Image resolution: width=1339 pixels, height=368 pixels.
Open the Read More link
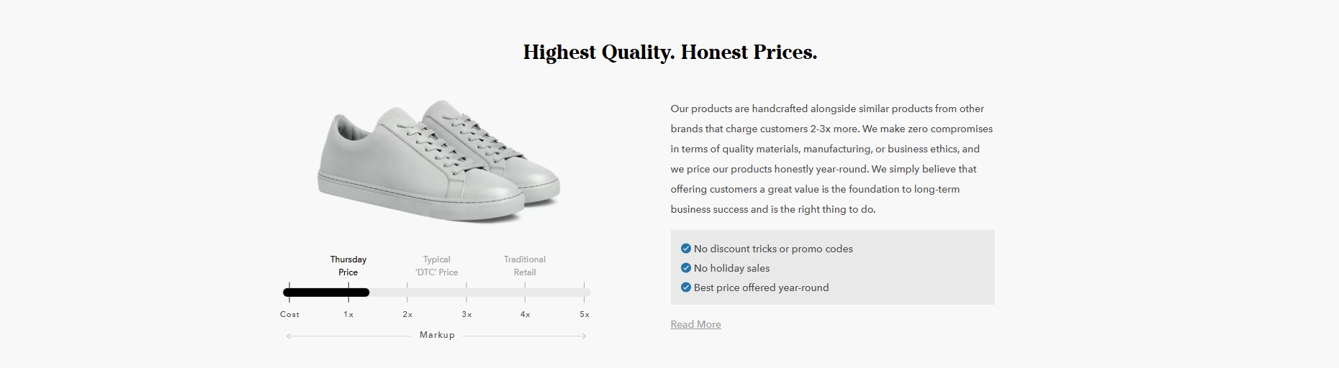coord(695,324)
